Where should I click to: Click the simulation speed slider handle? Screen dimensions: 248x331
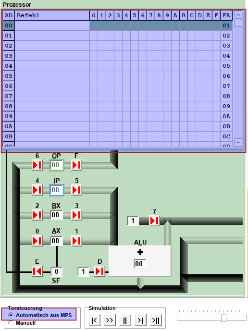coord(223,317)
